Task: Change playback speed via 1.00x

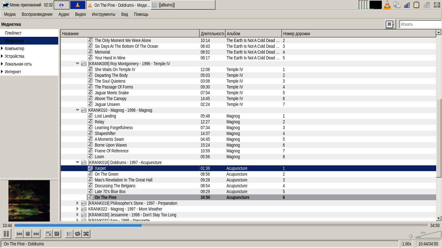Action: pos(407,244)
